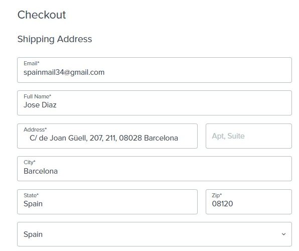Click the Shipping Address section heading
This screenshot has height=251, width=299.
[x=55, y=39]
